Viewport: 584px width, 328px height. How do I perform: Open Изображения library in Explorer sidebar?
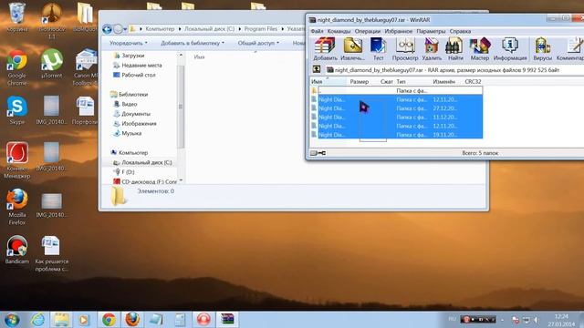click(x=135, y=124)
